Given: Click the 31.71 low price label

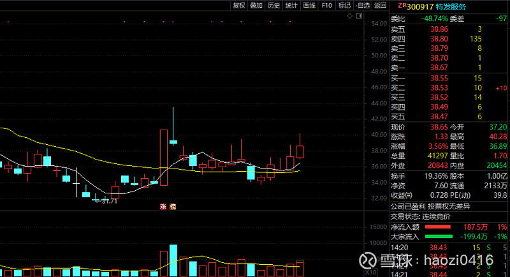Looking at the screenshot, I should (x=109, y=202).
